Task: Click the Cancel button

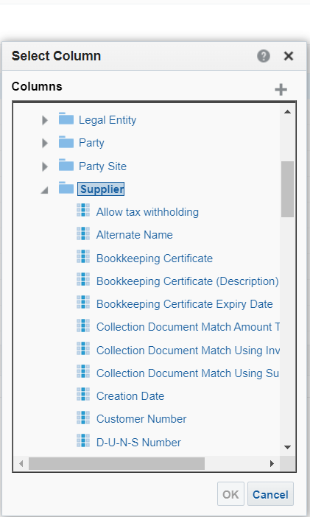Action: (270, 494)
